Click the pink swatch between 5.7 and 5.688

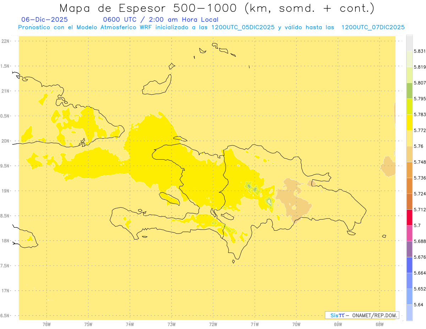click(x=409, y=233)
